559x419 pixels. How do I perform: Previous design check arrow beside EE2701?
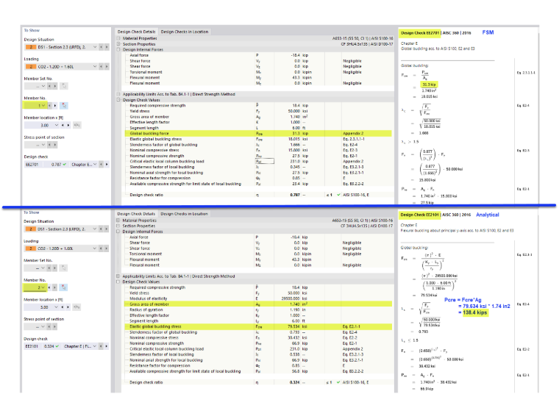tap(102, 164)
